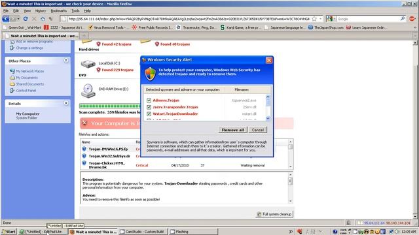The width and height of the screenshot is (419, 235).
Task: Click the Reload page icon
Action: (26, 19)
